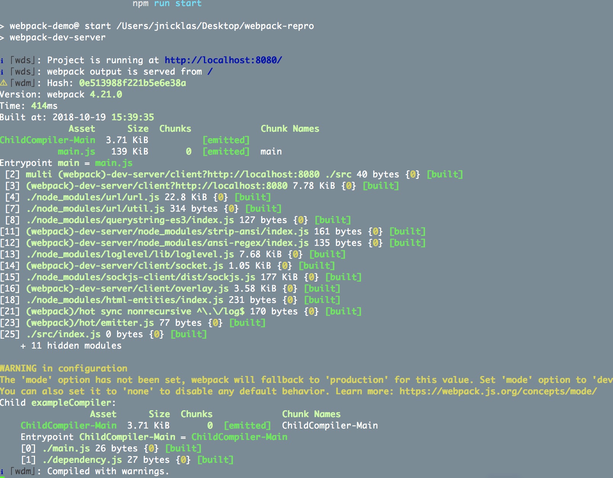Select the ./src/index.js module path
Viewport: 613px width, 478px height.
(x=63, y=334)
